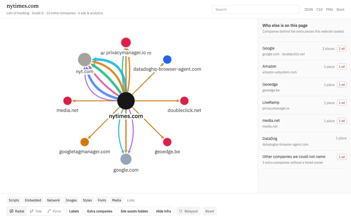Toggle the Scripts filter
This screenshot has width=351, height=219.
coord(14,200)
